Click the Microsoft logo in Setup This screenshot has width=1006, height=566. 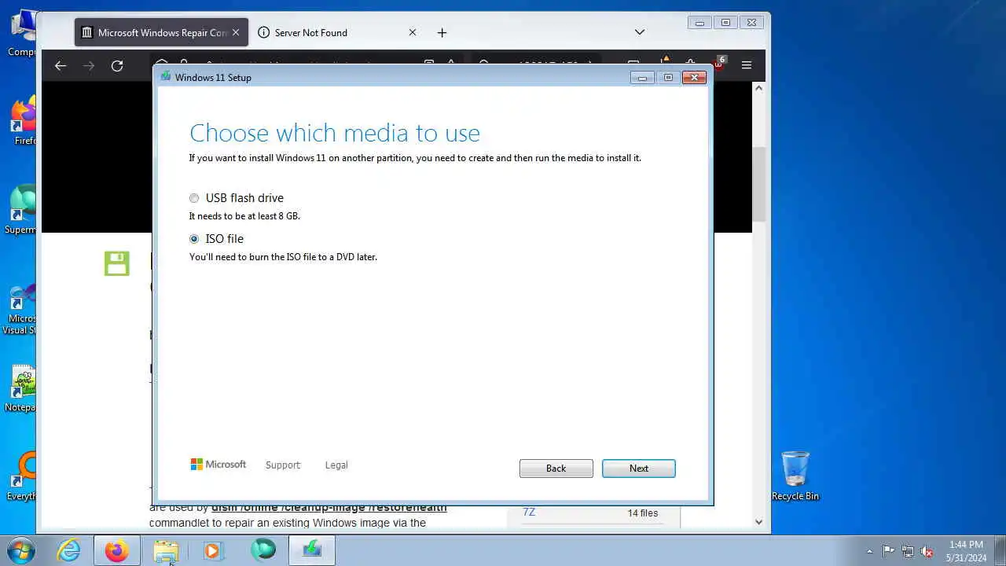(x=218, y=465)
